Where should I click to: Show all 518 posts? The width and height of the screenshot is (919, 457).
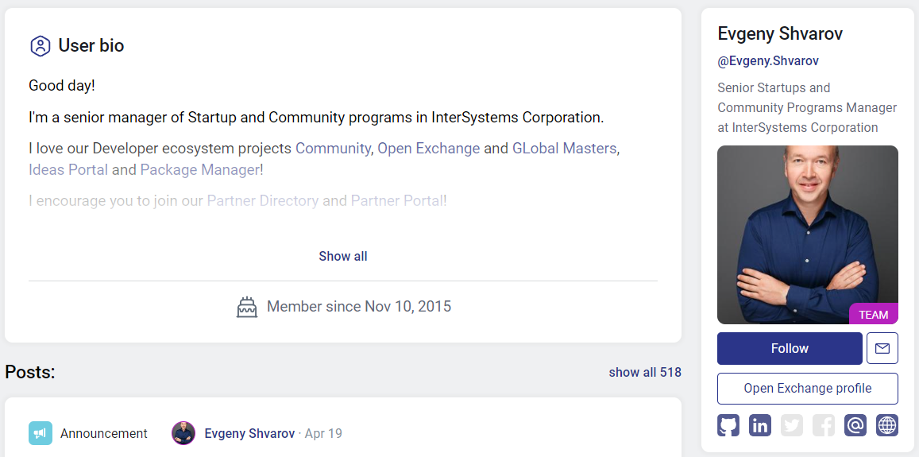click(x=645, y=372)
